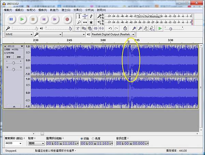Open the 檔案 (File) menu
The height and width of the screenshot is (155, 205).
click(8, 10)
